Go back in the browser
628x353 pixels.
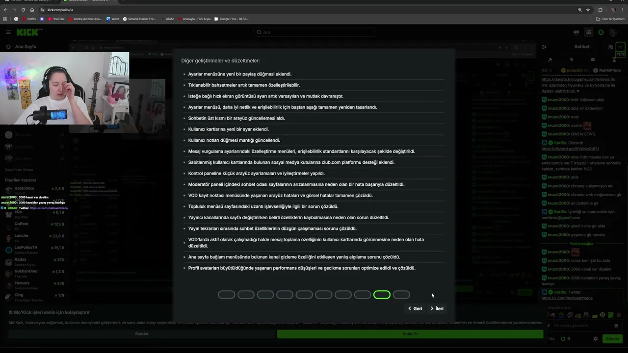coord(5,10)
